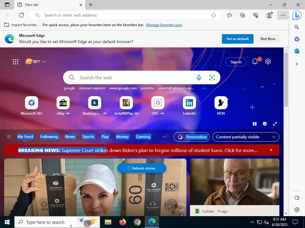This screenshot has width=305, height=228.
Task: Open Outlook in sidebar
Action: [x=297, y=51]
